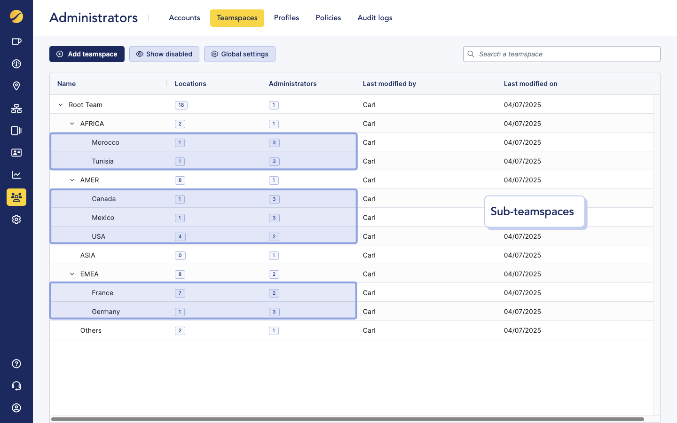
Task: Select the highlighted Administrators people icon
Action: tap(16, 197)
